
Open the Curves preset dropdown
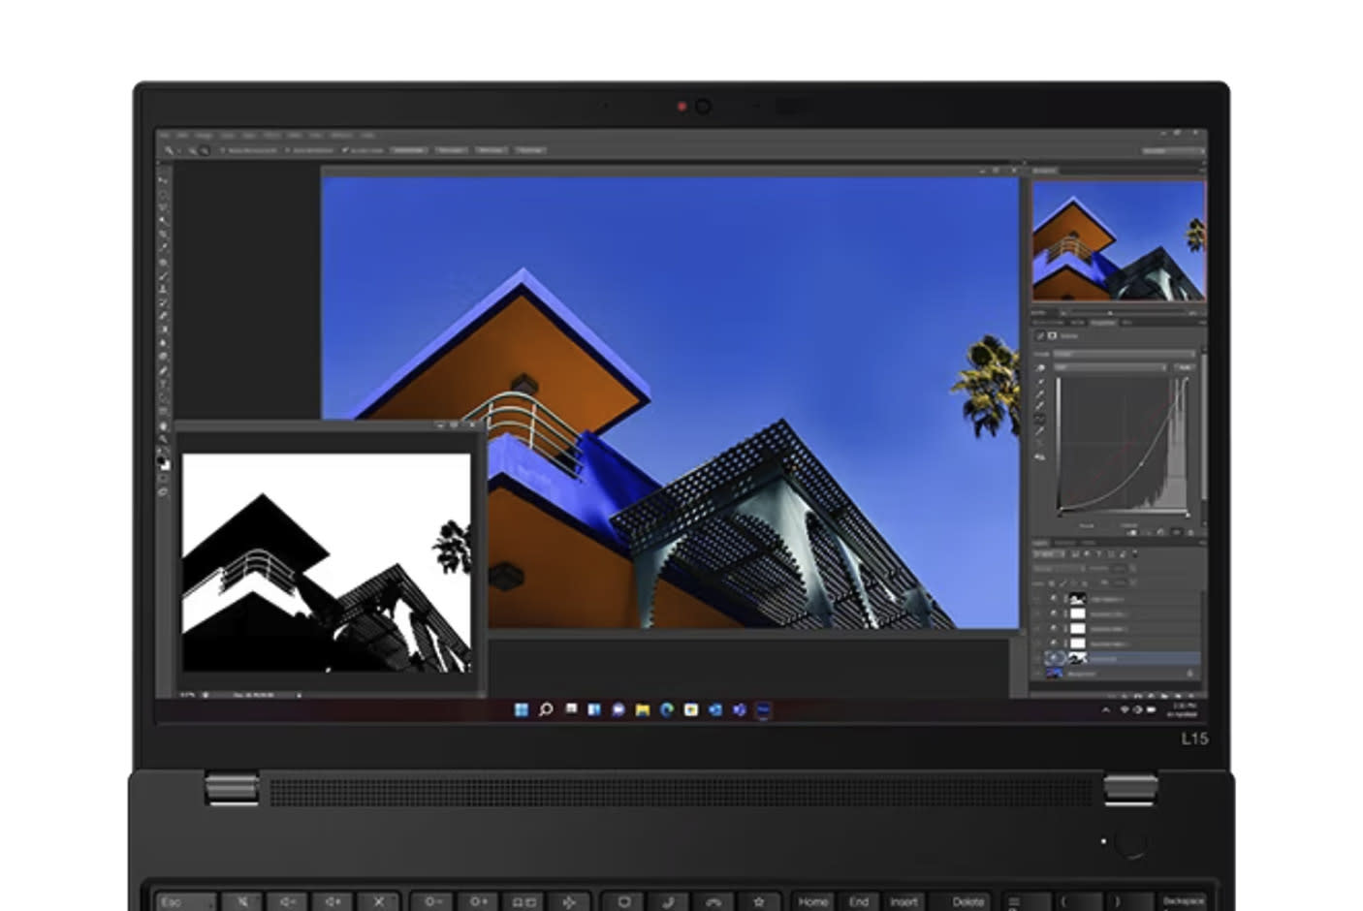coord(1125,355)
